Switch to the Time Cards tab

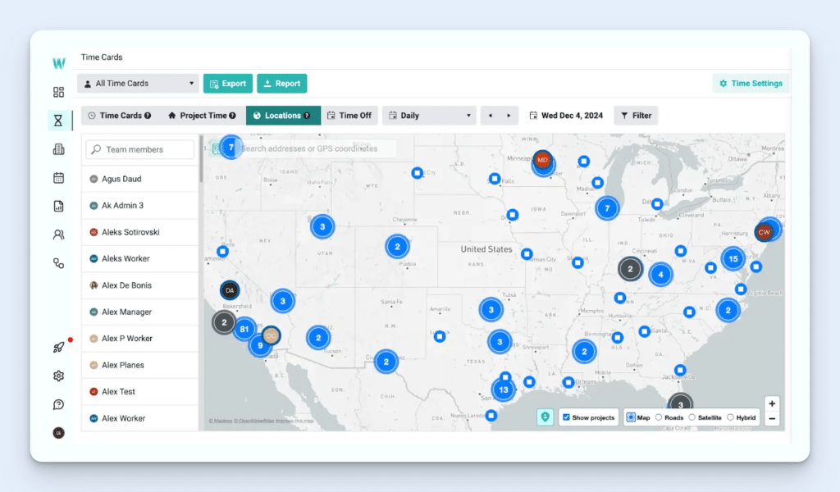[120, 116]
